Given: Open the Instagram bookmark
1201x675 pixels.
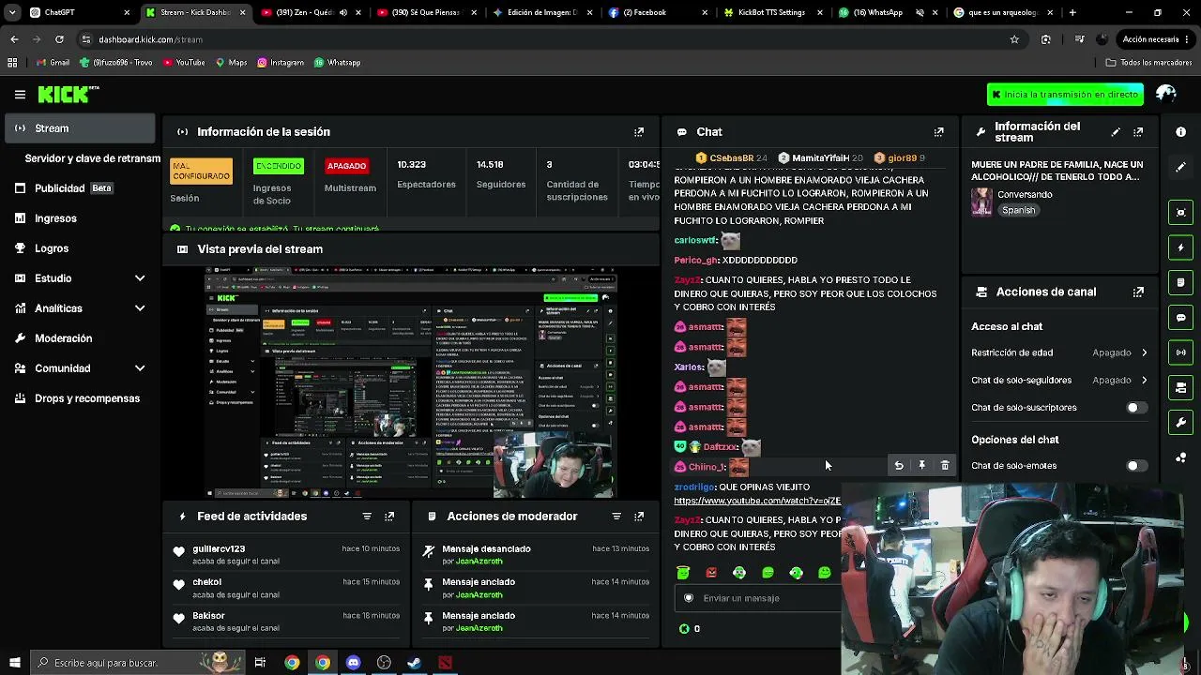Looking at the screenshot, I should pyautogui.click(x=280, y=63).
